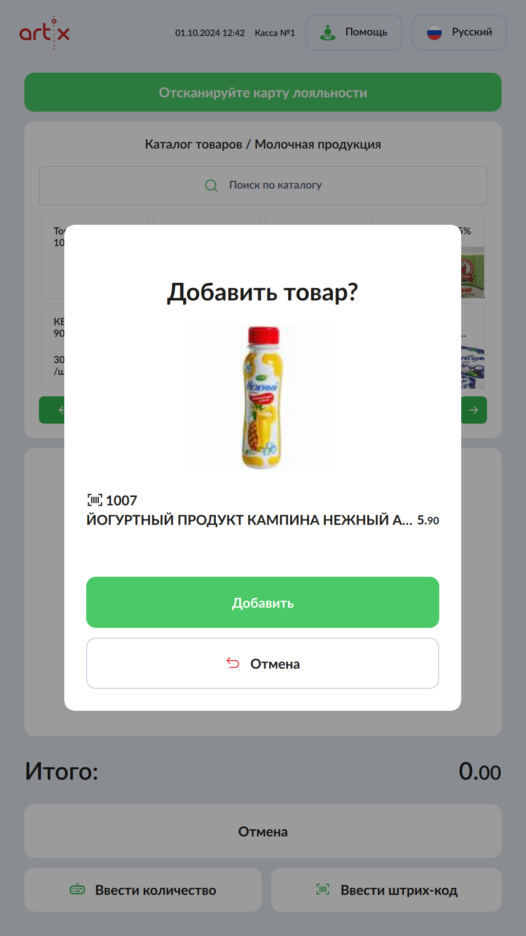This screenshot has height=936, width=526.
Task: Go to previous catalog page arrow
Action: pos(52,410)
